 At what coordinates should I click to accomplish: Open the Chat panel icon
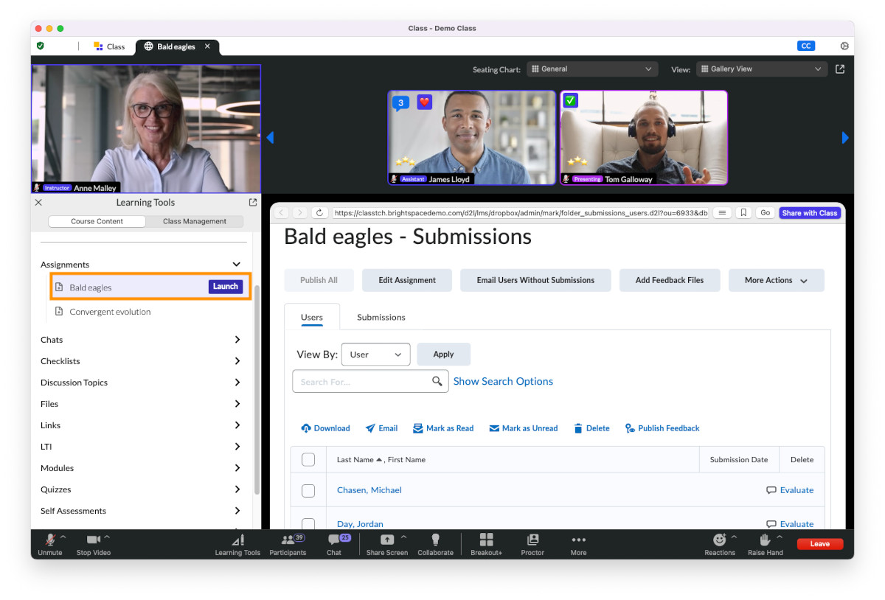coord(334,540)
